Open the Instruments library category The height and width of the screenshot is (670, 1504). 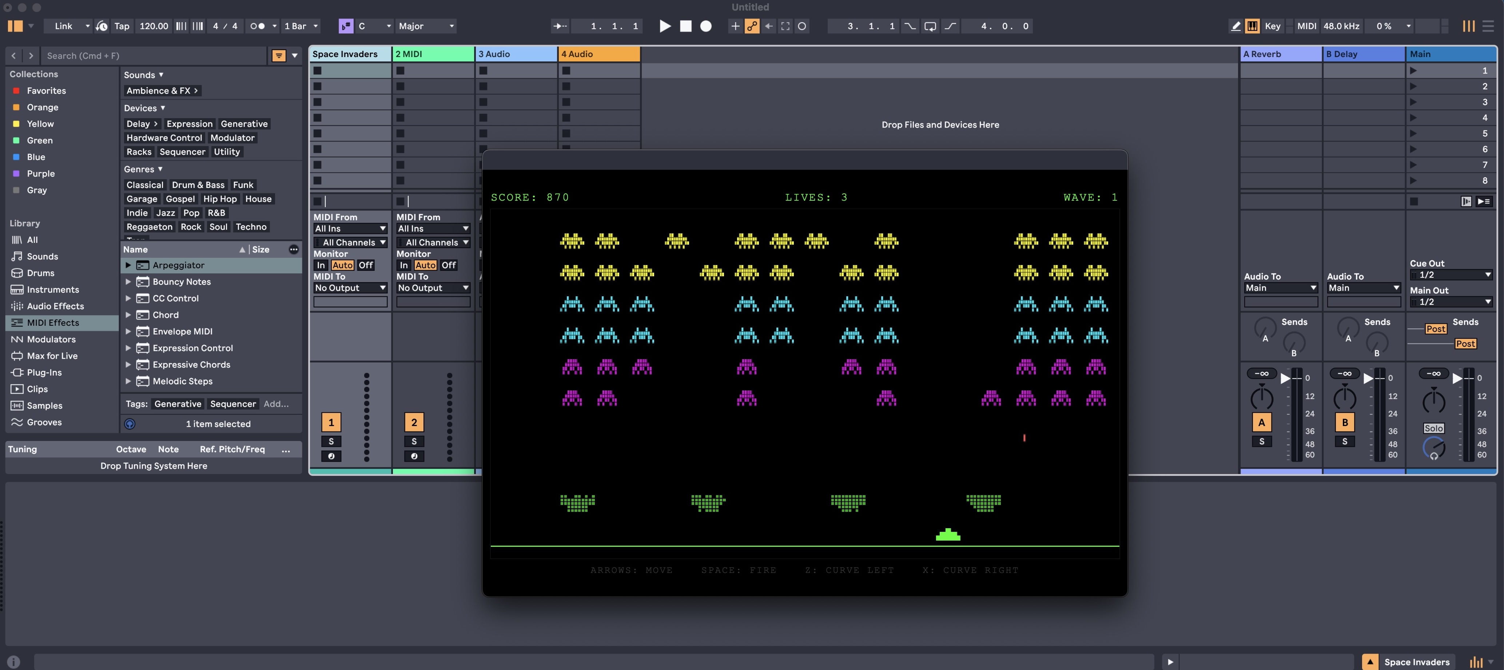(x=52, y=290)
